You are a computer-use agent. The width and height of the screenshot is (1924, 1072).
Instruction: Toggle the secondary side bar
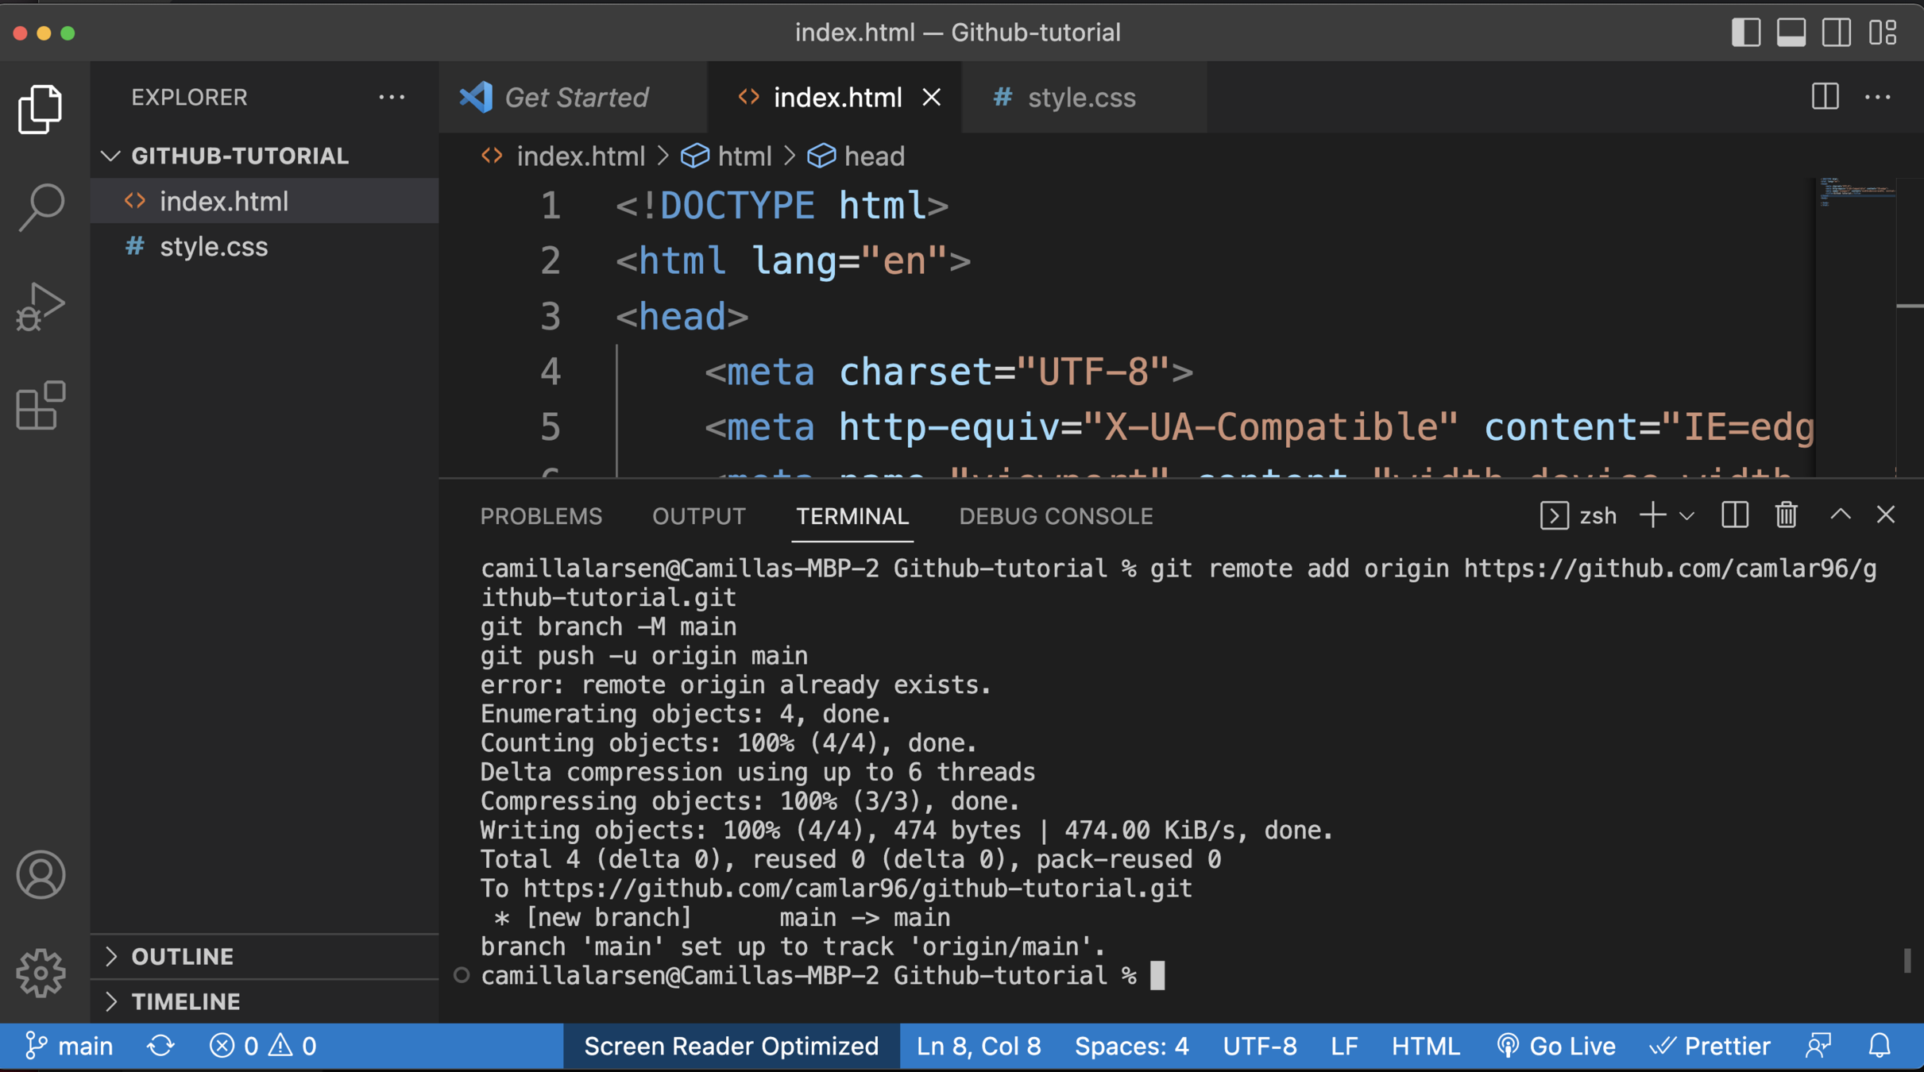[x=1836, y=33]
